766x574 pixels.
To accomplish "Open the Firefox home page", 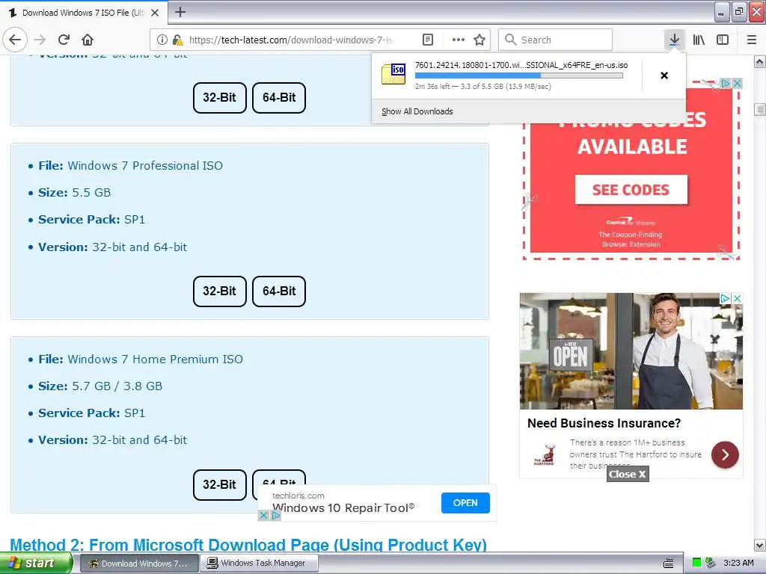I will click(x=88, y=40).
